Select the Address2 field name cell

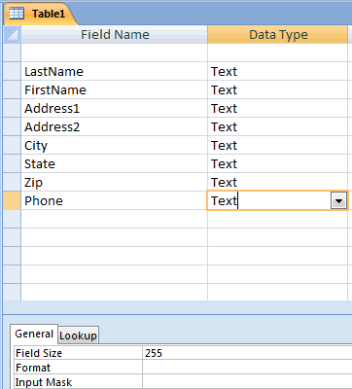pyautogui.click(x=114, y=126)
